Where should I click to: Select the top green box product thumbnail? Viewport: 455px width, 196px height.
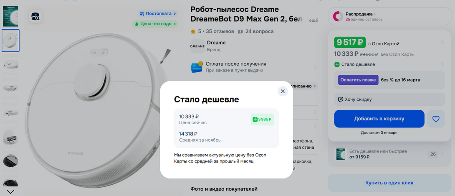[x=10, y=16]
